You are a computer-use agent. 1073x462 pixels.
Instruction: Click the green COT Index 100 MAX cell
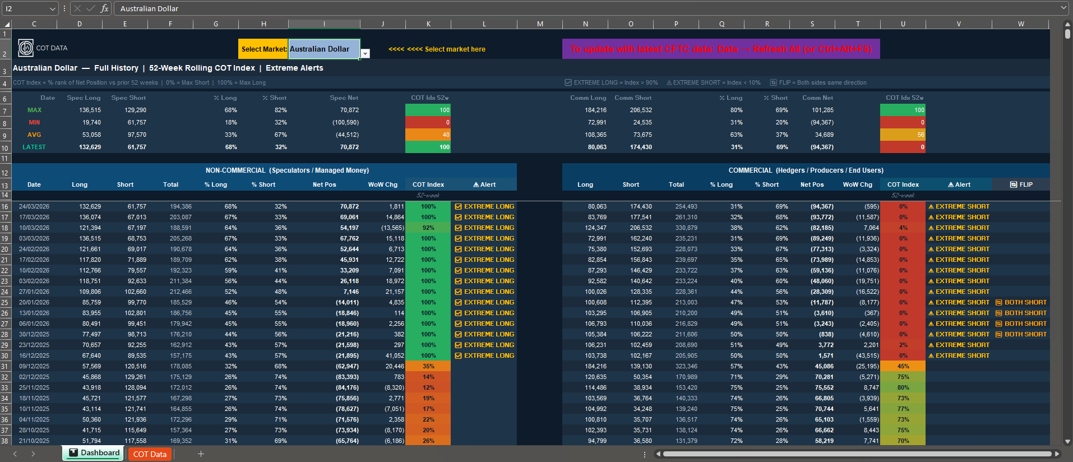(428, 110)
